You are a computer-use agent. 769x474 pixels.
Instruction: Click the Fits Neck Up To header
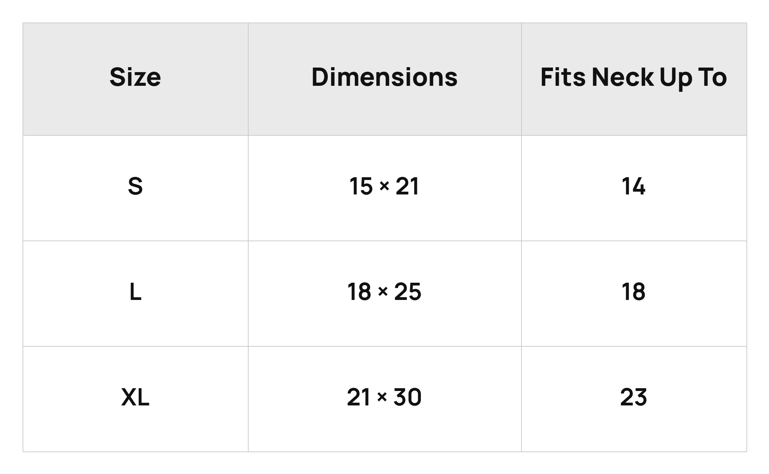pyautogui.click(x=634, y=79)
